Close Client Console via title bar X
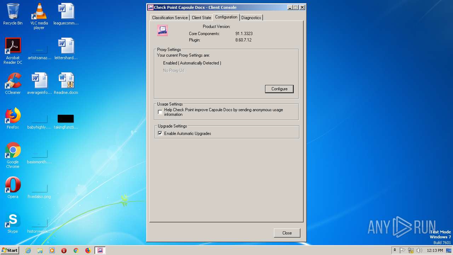The width and height of the screenshot is (453, 255). (x=302, y=7)
